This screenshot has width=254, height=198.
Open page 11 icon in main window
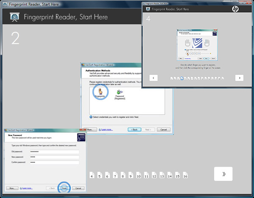(x=146, y=175)
